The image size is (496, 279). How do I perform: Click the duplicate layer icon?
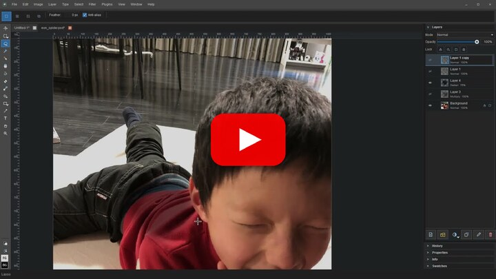(x=466, y=235)
